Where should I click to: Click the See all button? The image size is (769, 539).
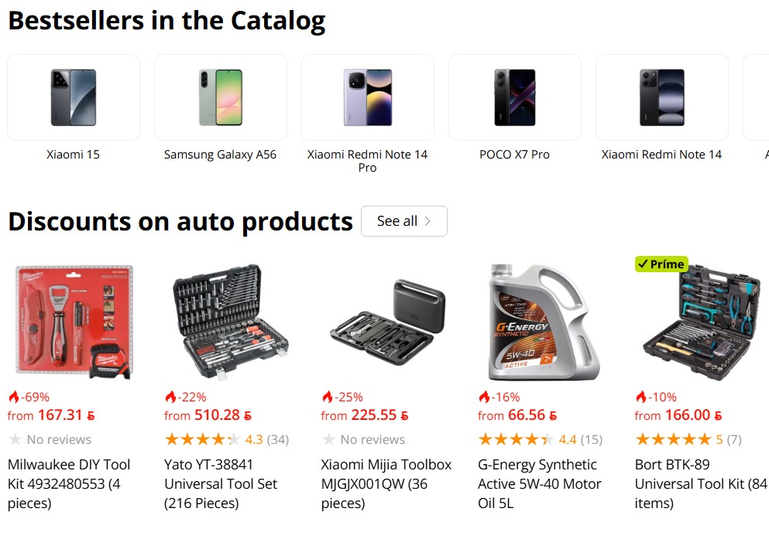point(404,221)
